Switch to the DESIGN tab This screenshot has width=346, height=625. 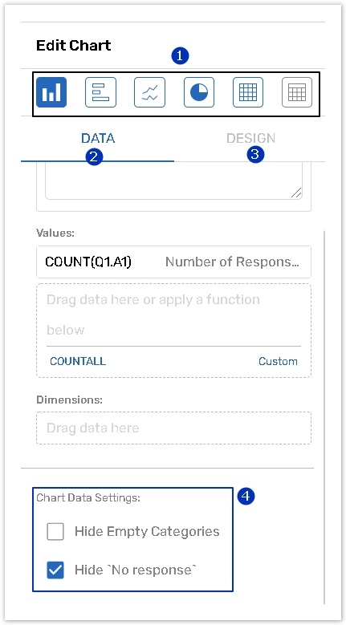coord(250,139)
